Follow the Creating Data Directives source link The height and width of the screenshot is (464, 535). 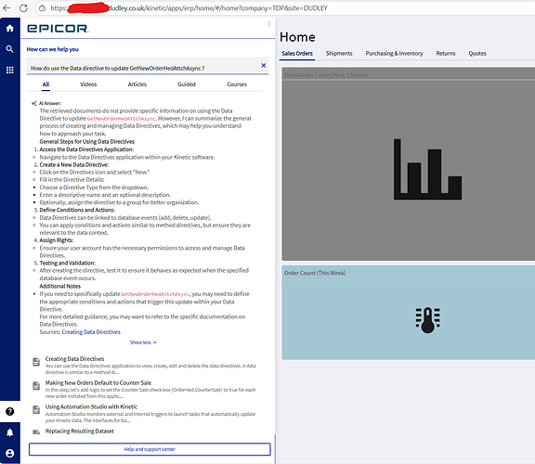click(91, 332)
